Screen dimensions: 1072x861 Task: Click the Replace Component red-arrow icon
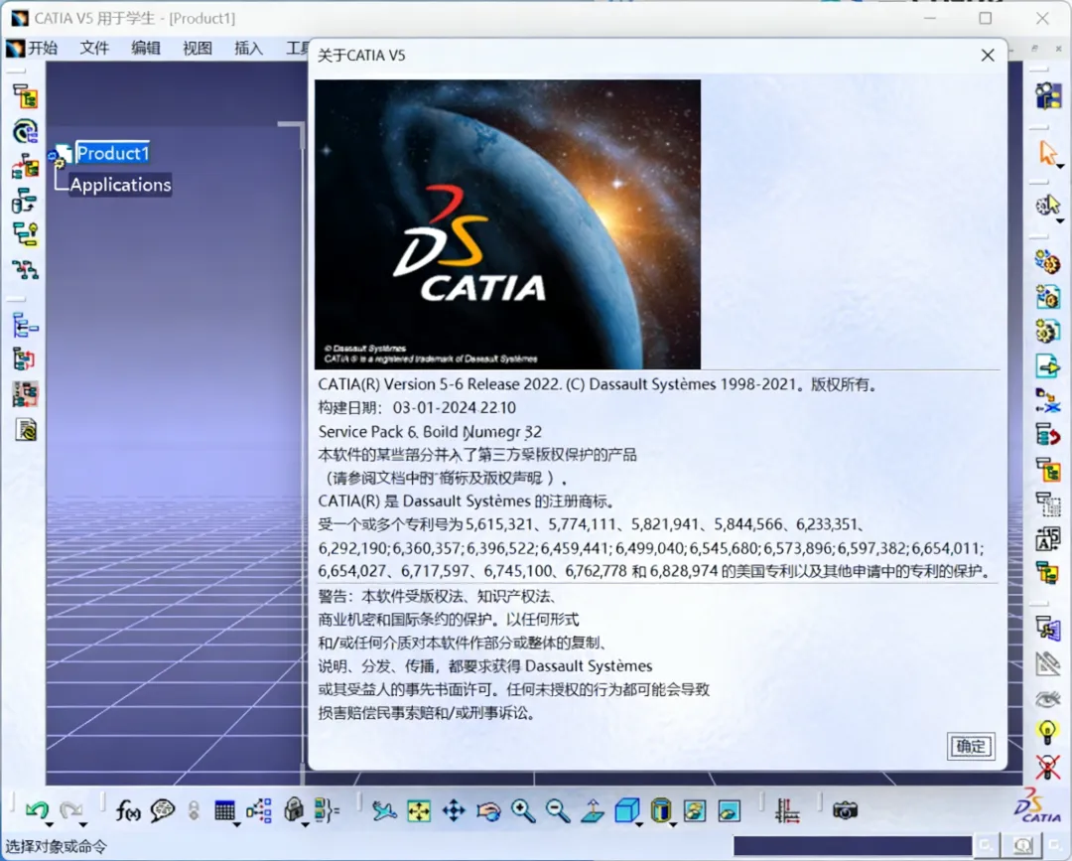click(1047, 434)
